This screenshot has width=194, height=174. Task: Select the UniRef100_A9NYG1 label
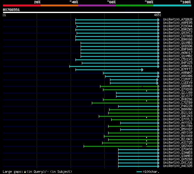178,66
